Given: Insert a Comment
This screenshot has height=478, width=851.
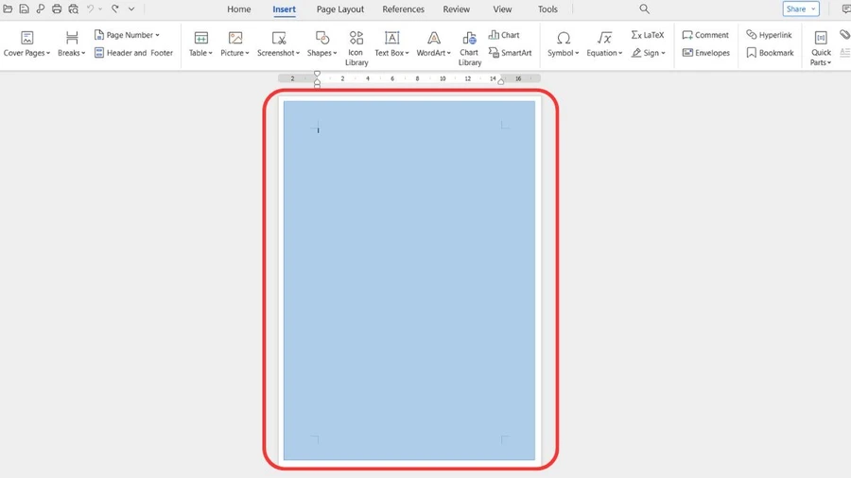Looking at the screenshot, I should click(x=705, y=35).
